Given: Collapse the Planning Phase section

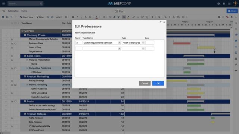Looking at the screenshot, I should click(25, 35).
